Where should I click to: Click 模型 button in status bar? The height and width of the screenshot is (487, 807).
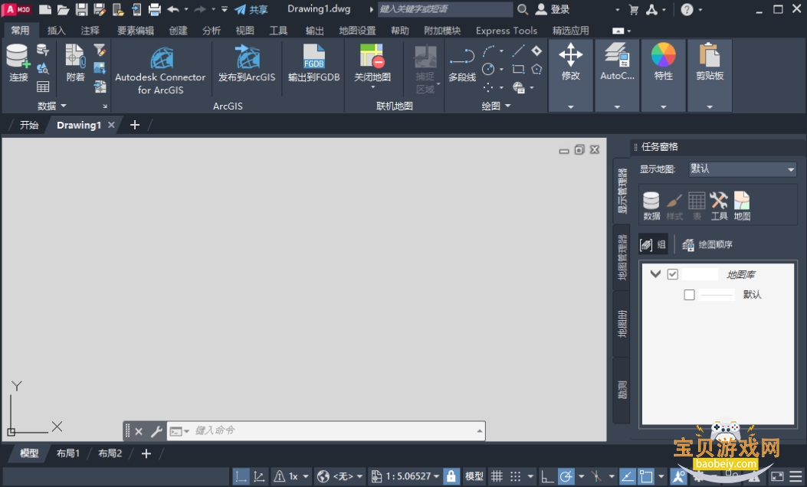[474, 476]
